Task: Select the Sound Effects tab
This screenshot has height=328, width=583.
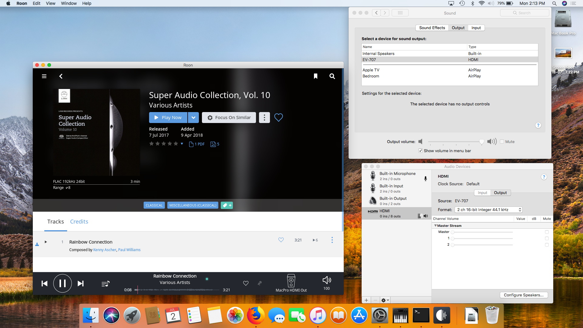Action: (432, 28)
